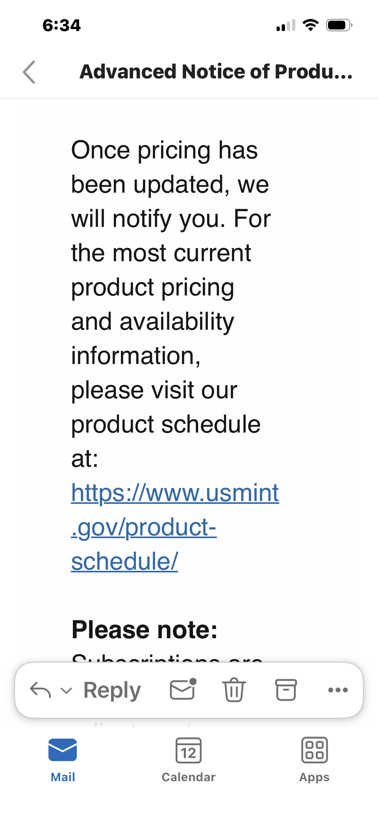Tap the battery indicator icon
Screen dimensions: 378x819
pos(339,25)
